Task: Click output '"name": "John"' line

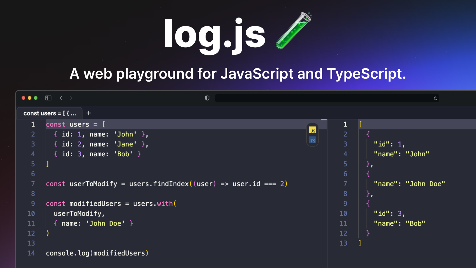Action: pos(401,154)
